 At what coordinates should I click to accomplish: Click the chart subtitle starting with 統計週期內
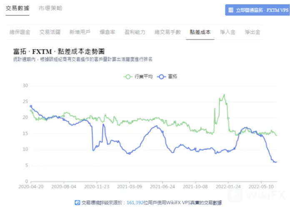82,59
